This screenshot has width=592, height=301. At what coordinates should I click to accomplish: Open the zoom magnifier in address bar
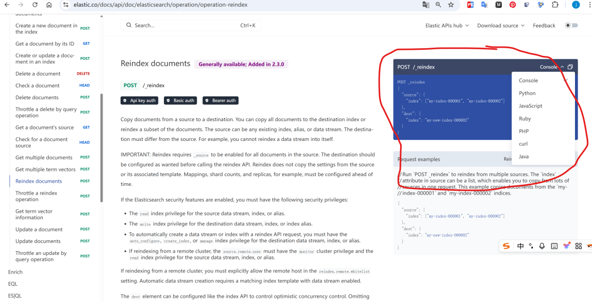coord(439,5)
